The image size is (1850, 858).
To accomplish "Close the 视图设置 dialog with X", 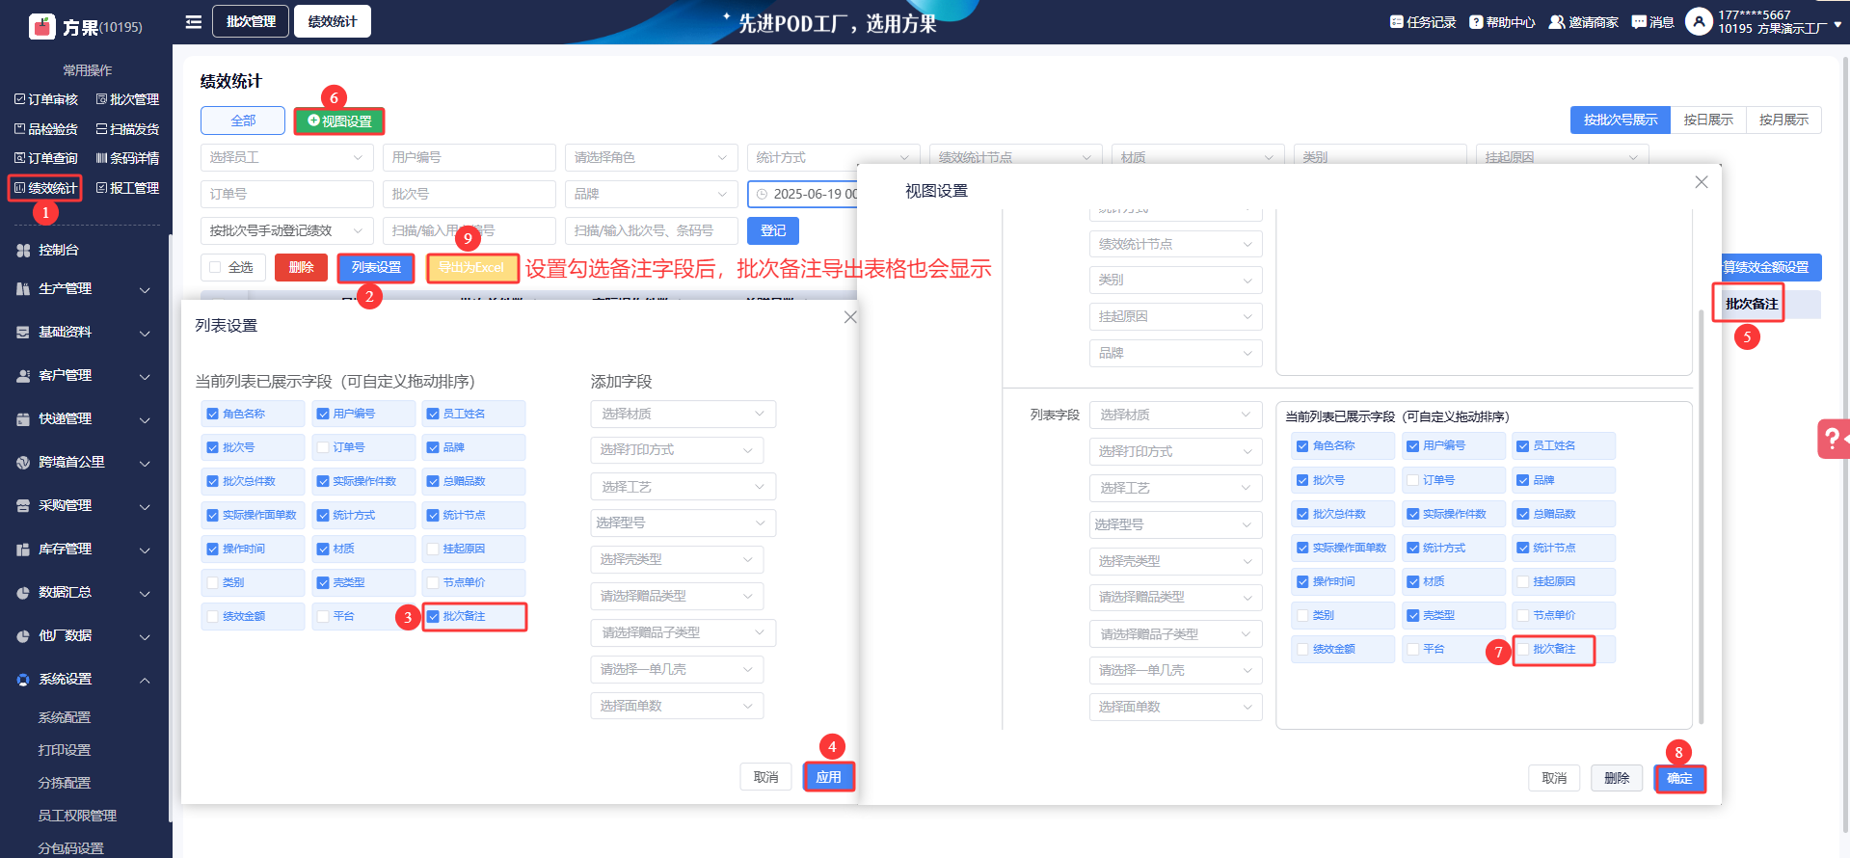I will click(1702, 182).
